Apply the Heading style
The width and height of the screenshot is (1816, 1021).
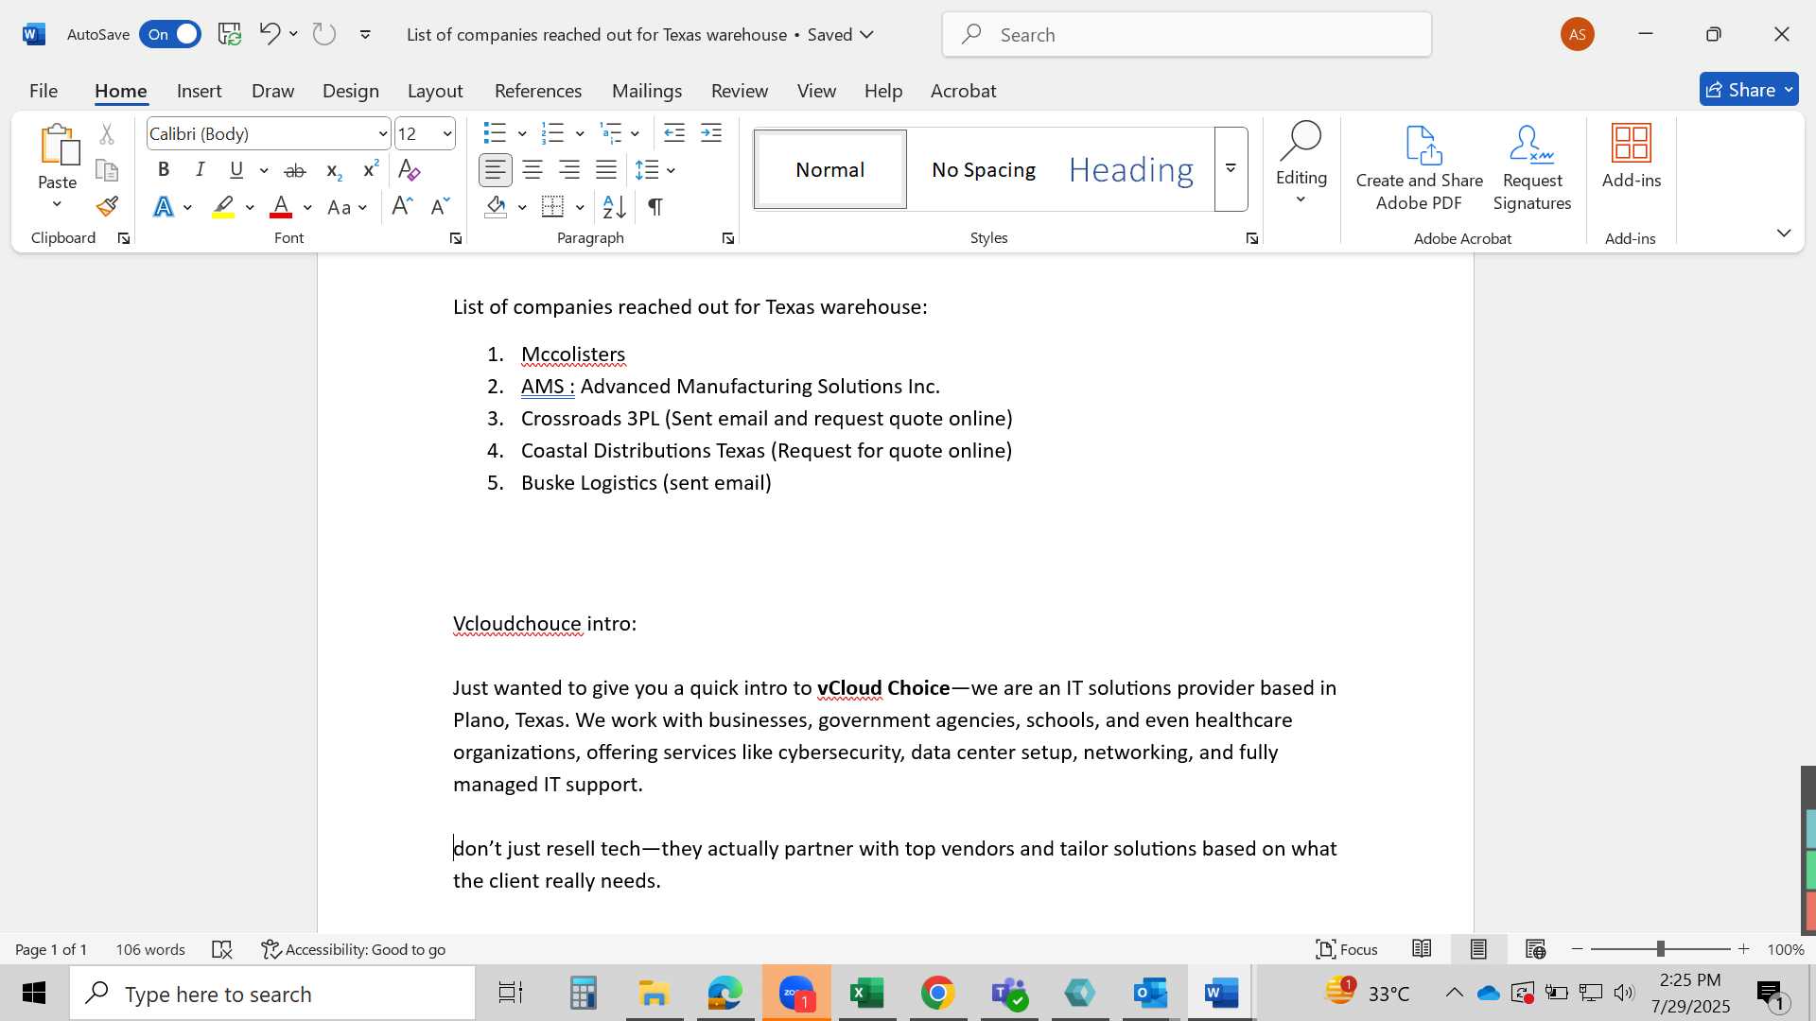pos(1131,169)
